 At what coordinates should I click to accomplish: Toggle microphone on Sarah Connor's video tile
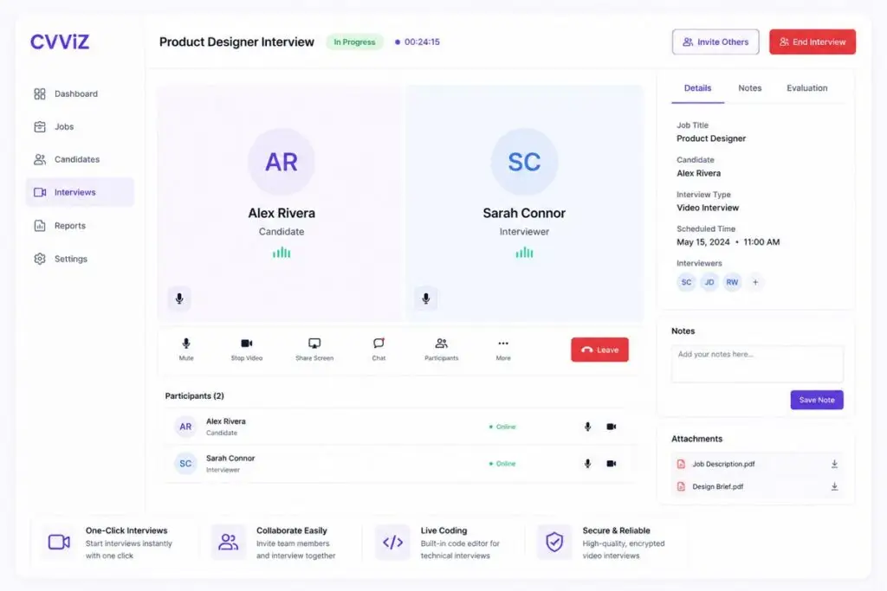426,299
